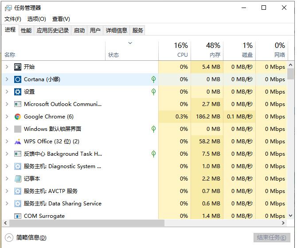Expand the WPS Office process group

coord(7,142)
